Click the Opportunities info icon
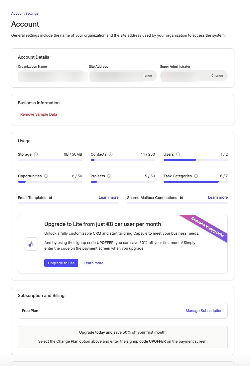The image size is (250, 366). pyautogui.click(x=46, y=176)
